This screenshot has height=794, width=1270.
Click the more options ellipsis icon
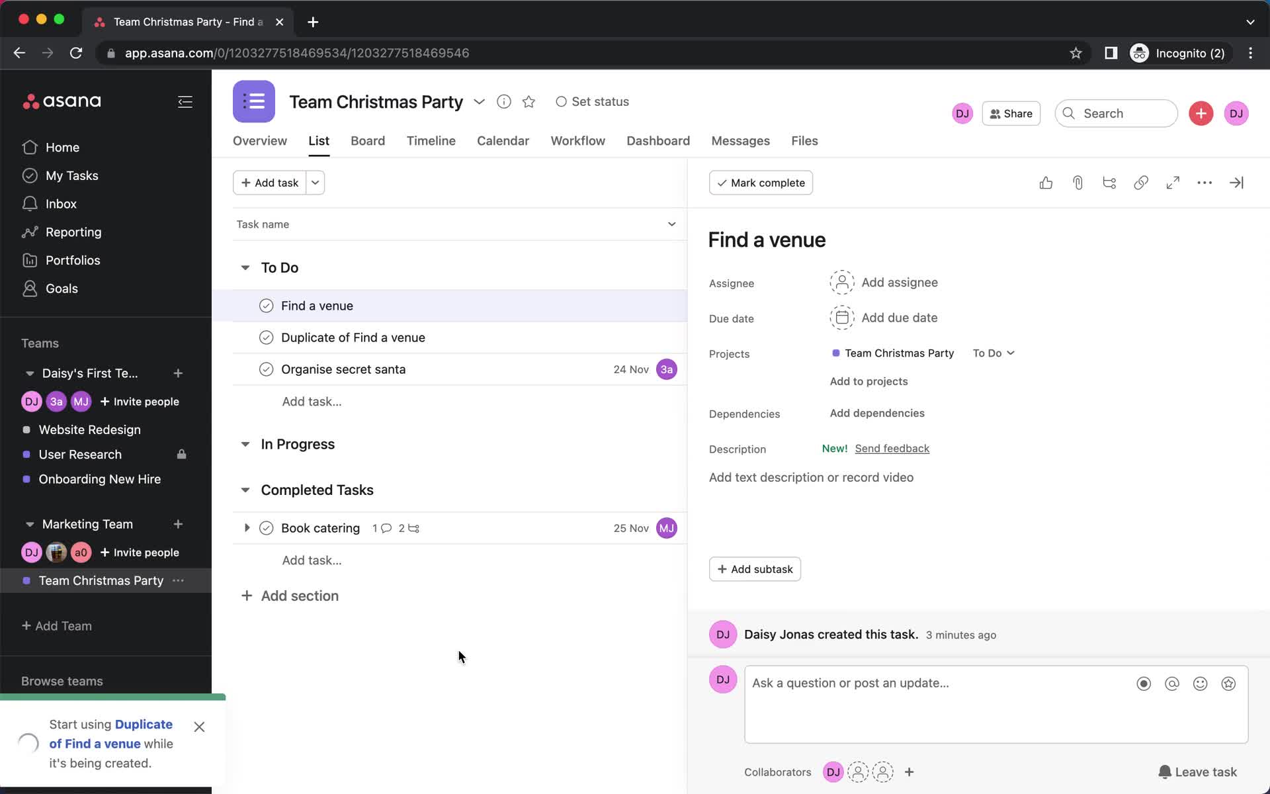click(x=1204, y=182)
